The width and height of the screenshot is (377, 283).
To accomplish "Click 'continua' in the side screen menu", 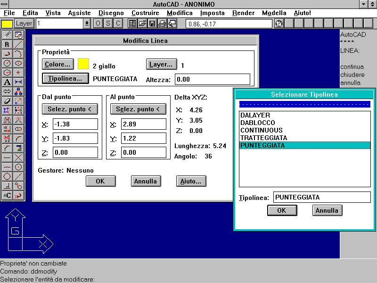I will [x=352, y=67].
